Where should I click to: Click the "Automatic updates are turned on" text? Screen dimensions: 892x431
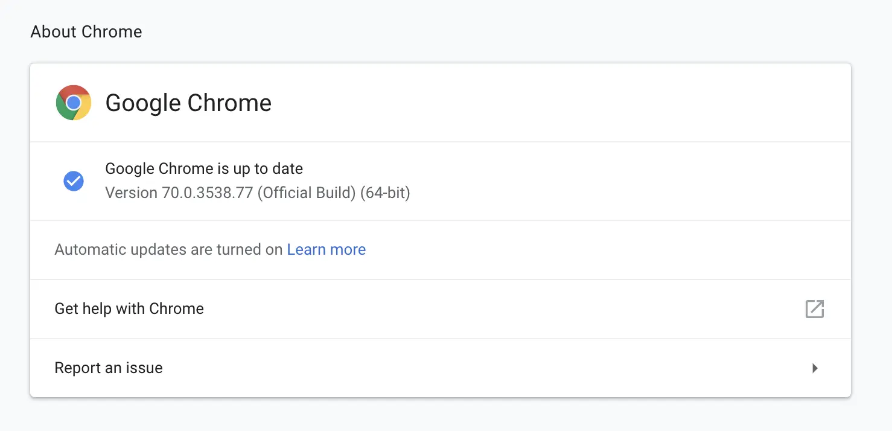(168, 250)
